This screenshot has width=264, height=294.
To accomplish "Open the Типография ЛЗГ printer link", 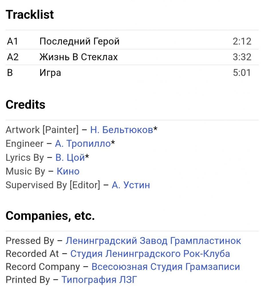I will tap(99, 280).
